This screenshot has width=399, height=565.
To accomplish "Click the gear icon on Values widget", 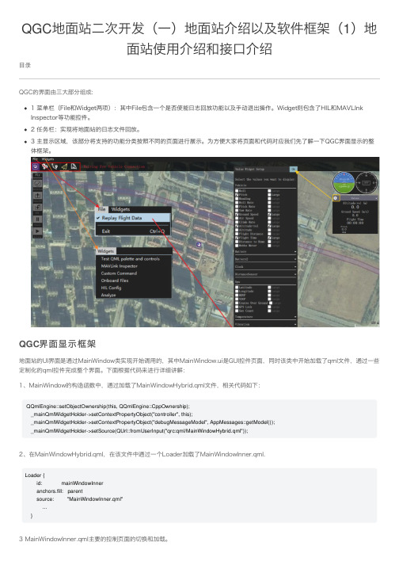I will pos(336,198).
